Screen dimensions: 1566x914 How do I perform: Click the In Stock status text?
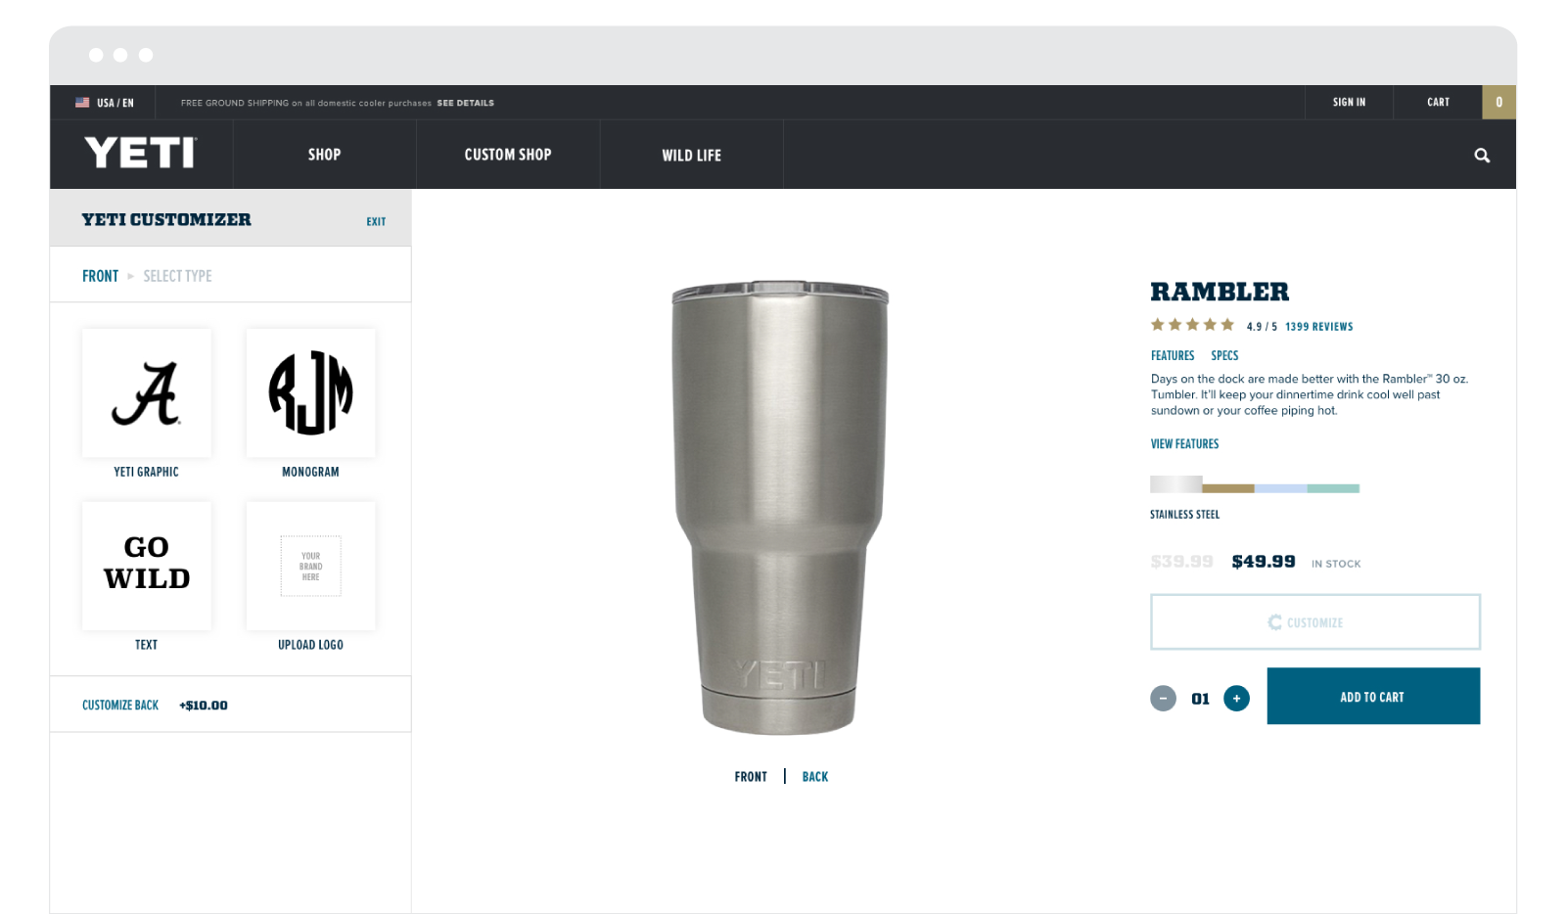[x=1336, y=564]
